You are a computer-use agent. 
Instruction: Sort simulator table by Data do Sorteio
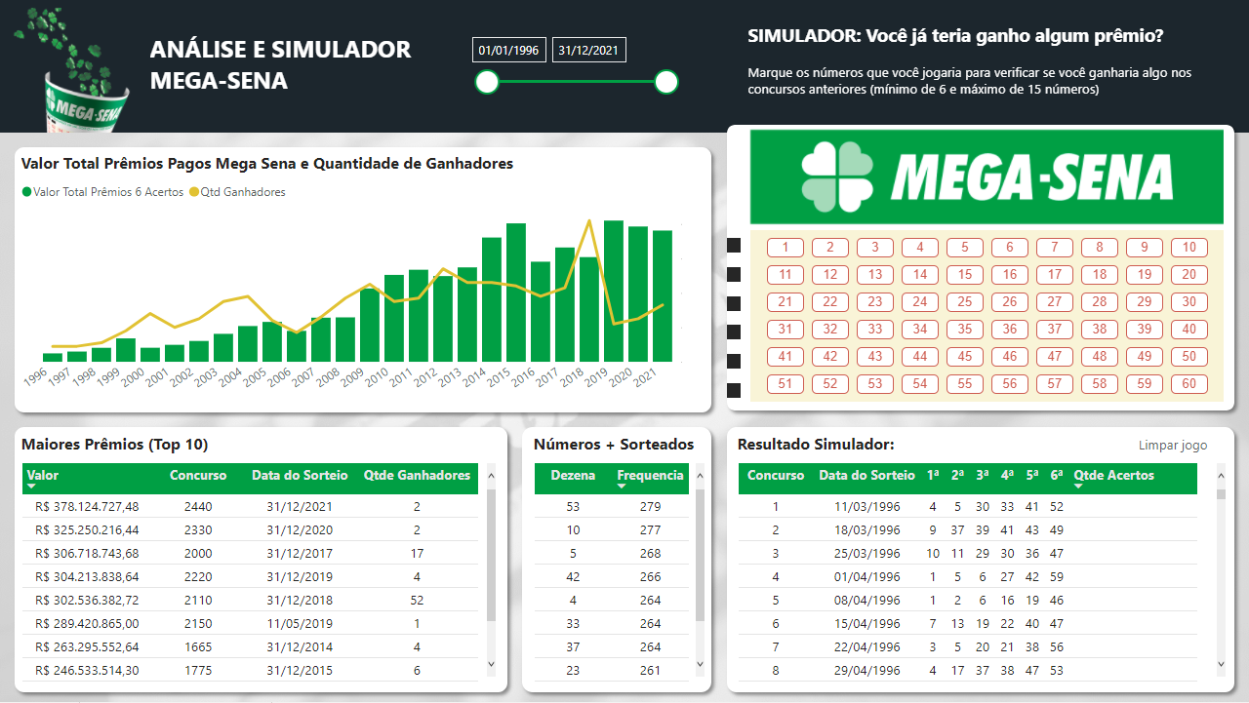point(867,476)
